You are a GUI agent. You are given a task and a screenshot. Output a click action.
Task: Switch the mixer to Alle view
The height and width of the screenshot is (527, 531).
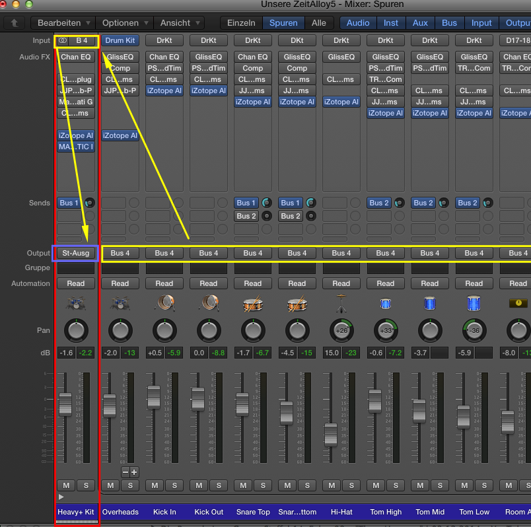coord(319,23)
